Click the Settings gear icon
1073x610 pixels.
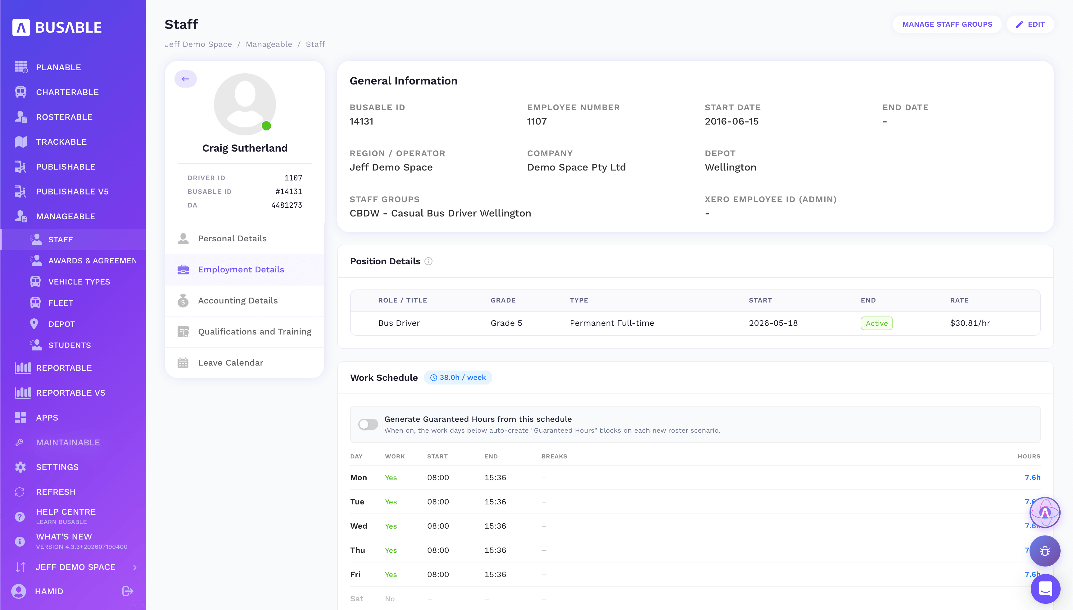click(20, 467)
